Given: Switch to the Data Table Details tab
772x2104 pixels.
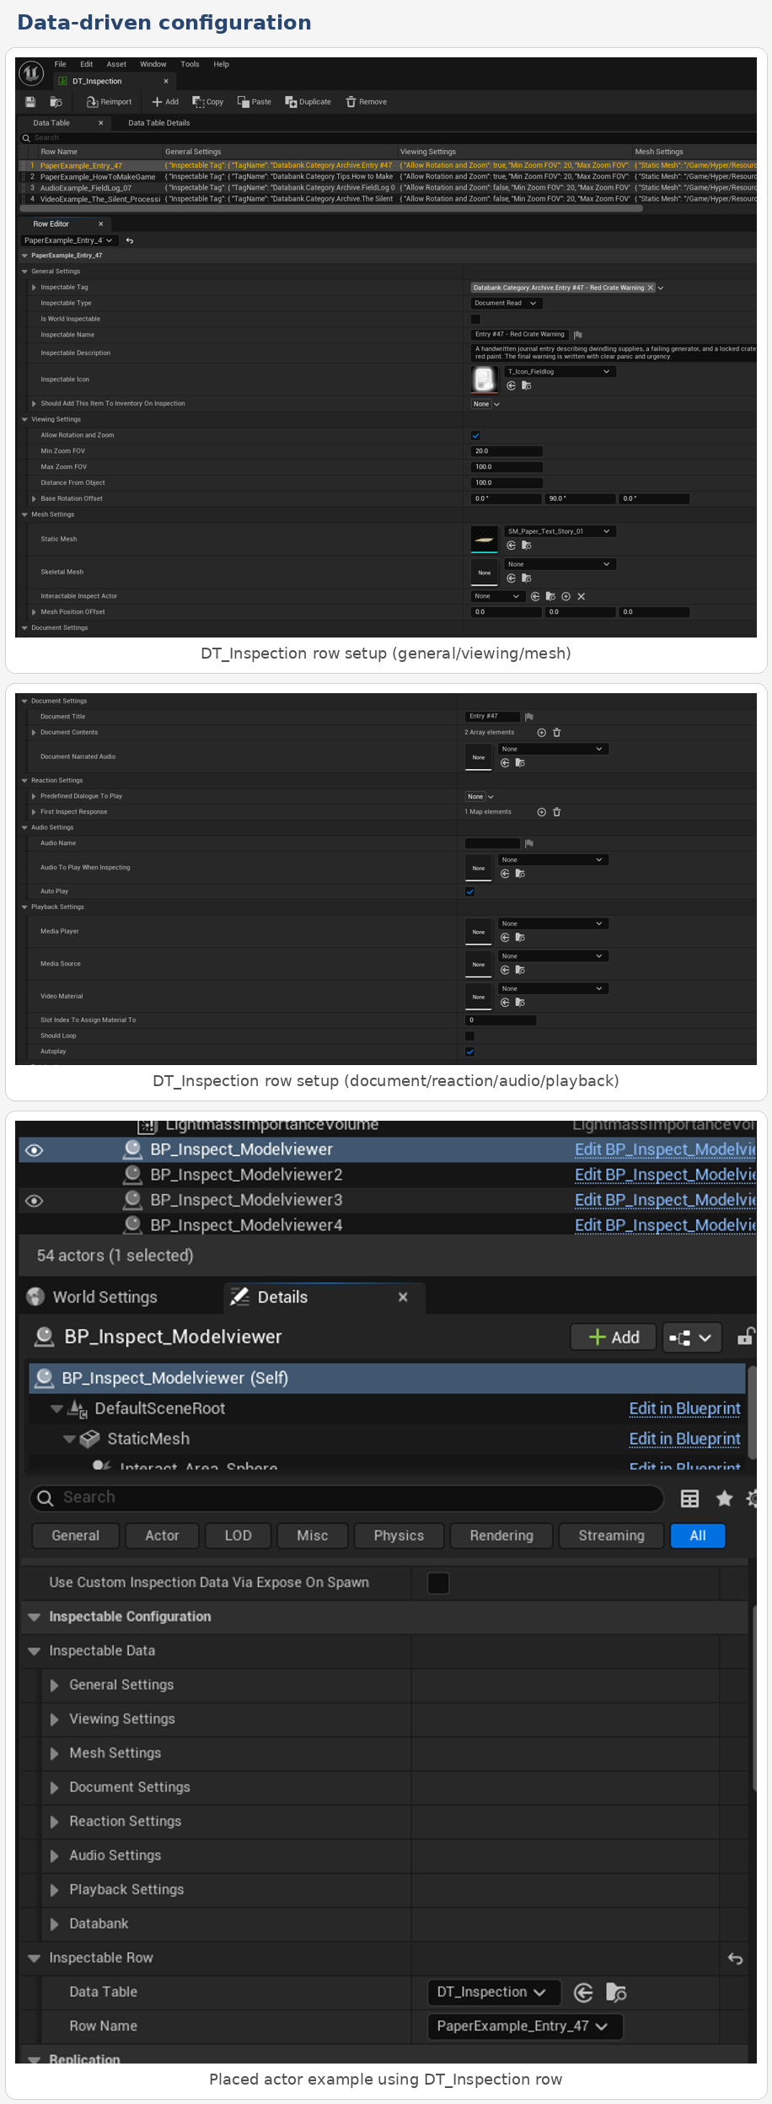Looking at the screenshot, I should coord(158,123).
